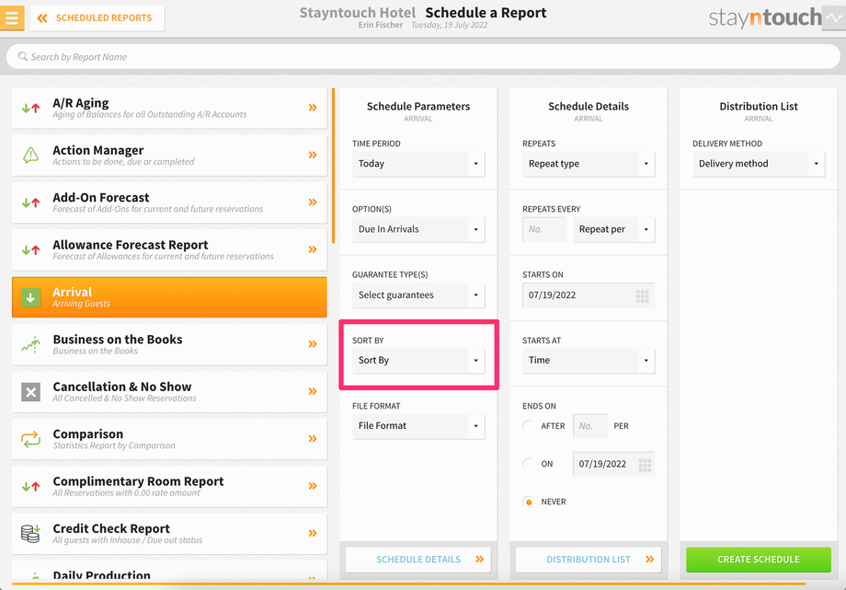846x590 pixels.
Task: Click the Distribution List button
Action: (x=589, y=560)
